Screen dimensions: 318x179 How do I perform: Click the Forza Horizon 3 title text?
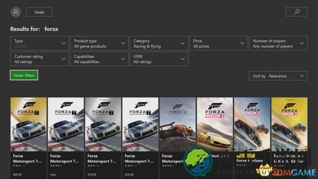249,161
